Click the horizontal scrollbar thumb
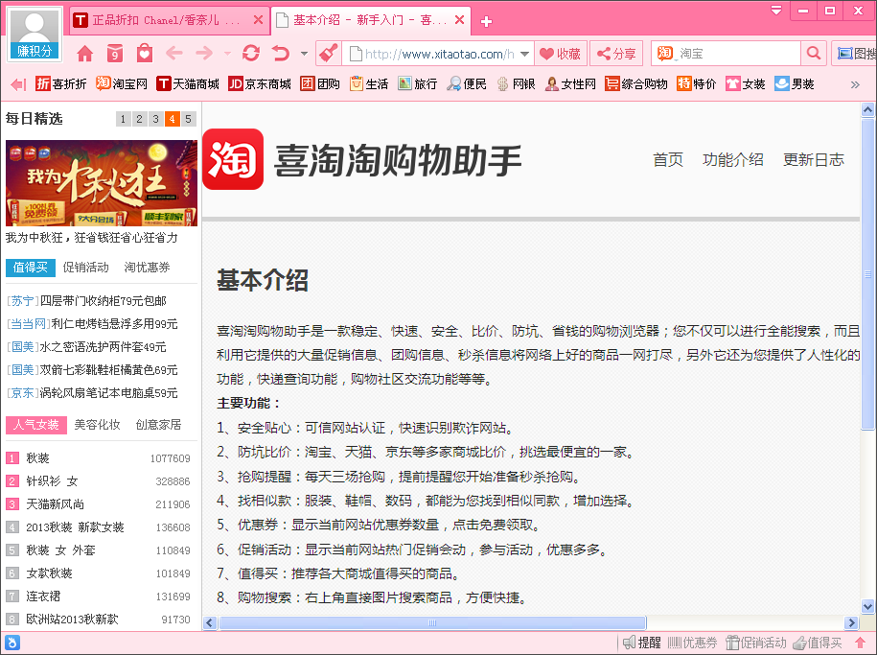The width and height of the screenshot is (877, 655). (x=432, y=622)
